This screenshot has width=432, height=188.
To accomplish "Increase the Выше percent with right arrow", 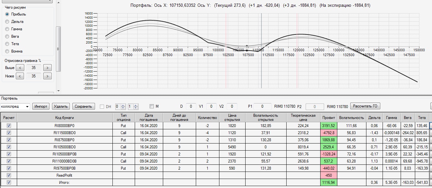I will [47, 68].
